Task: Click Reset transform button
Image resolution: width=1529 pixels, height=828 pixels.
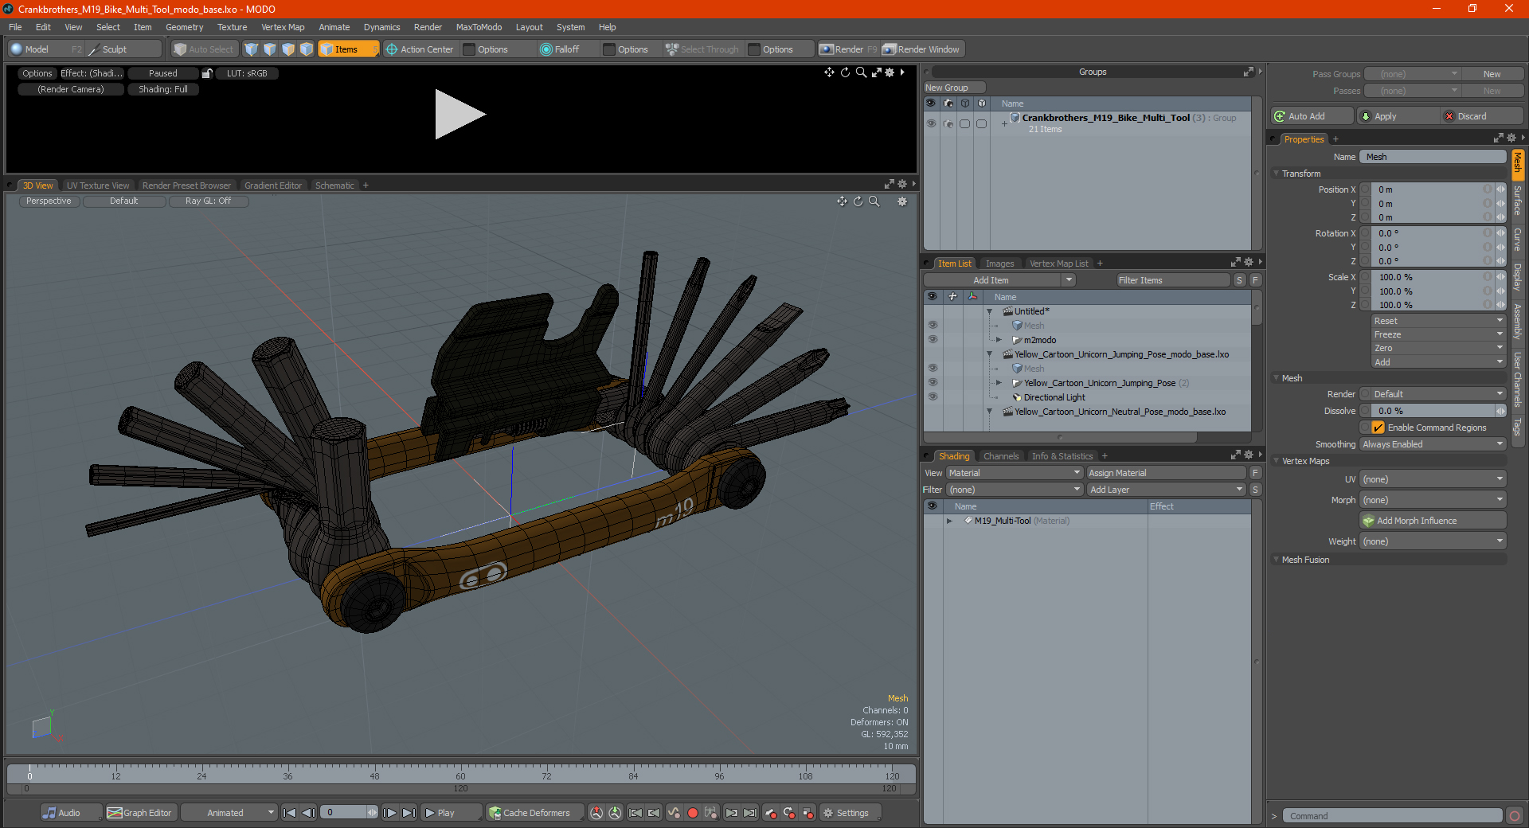Action: tap(1438, 321)
